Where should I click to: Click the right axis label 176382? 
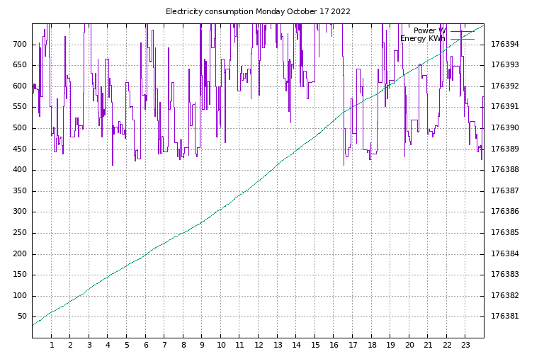tap(505, 296)
